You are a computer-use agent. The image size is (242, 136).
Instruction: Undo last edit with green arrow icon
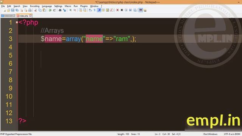click(50, 10)
